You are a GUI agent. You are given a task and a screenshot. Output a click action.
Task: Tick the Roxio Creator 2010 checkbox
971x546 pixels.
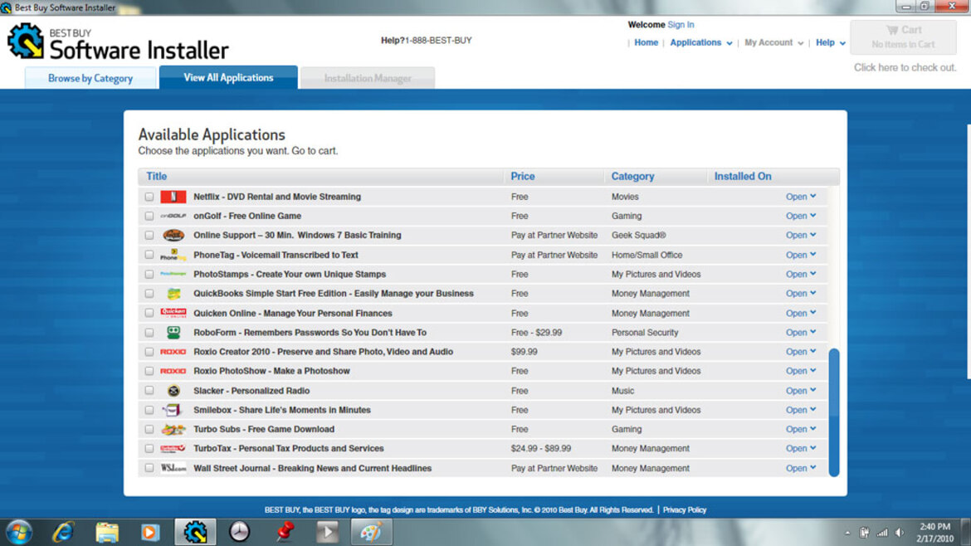click(x=149, y=352)
